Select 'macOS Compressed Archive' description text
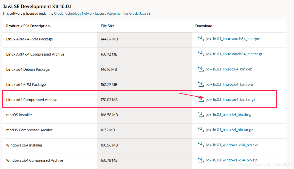This screenshot has height=169, width=294. pos(29,130)
